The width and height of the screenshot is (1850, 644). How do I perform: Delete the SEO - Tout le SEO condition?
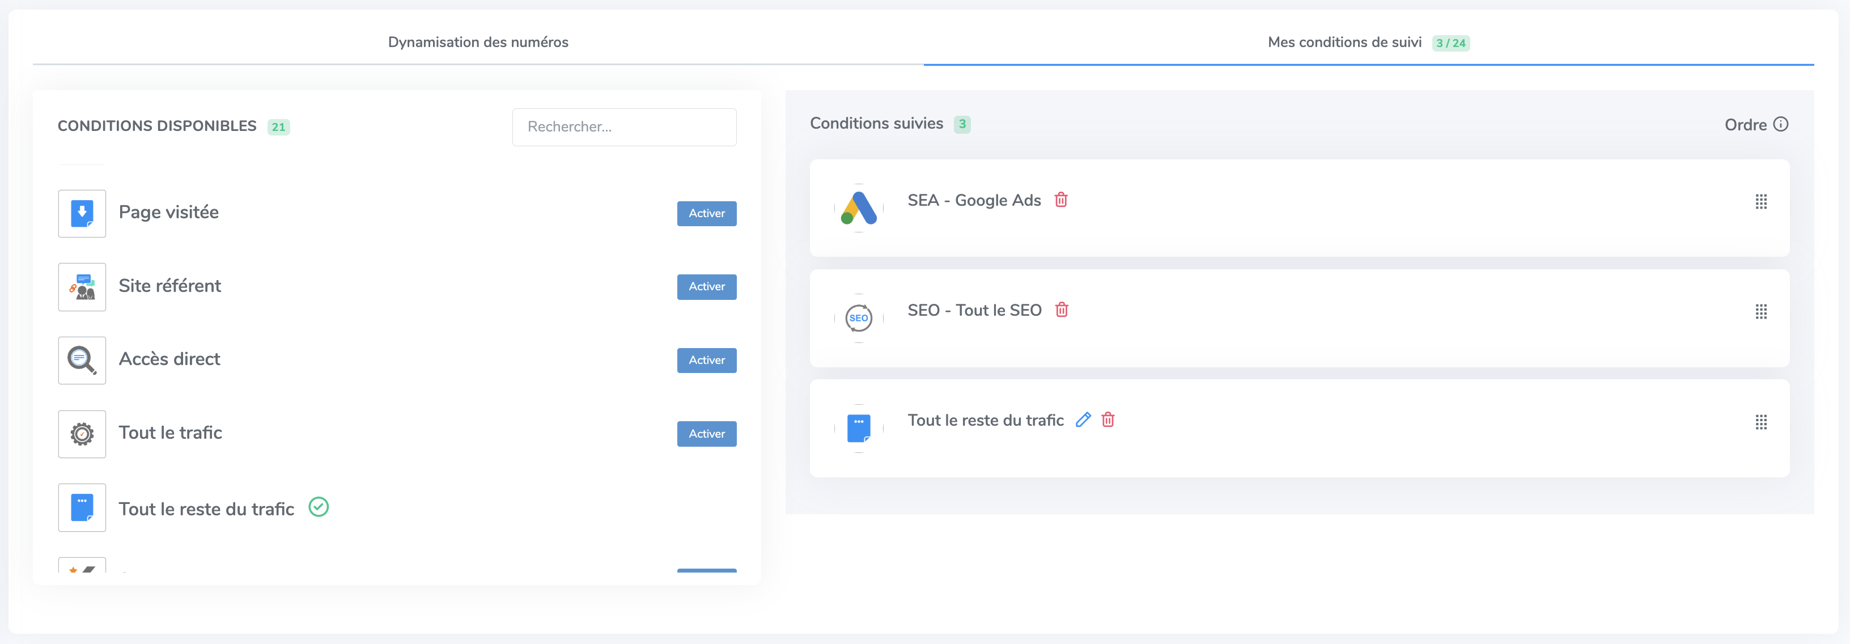(1062, 310)
